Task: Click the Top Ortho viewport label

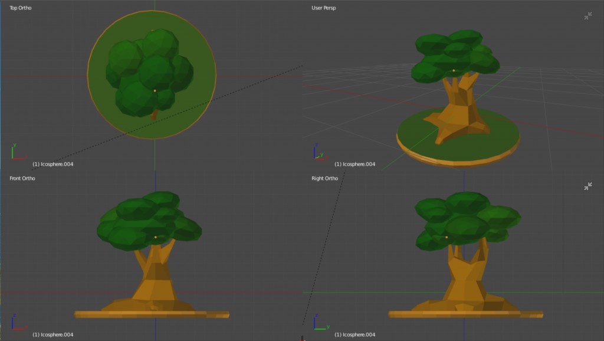Action: pos(19,8)
